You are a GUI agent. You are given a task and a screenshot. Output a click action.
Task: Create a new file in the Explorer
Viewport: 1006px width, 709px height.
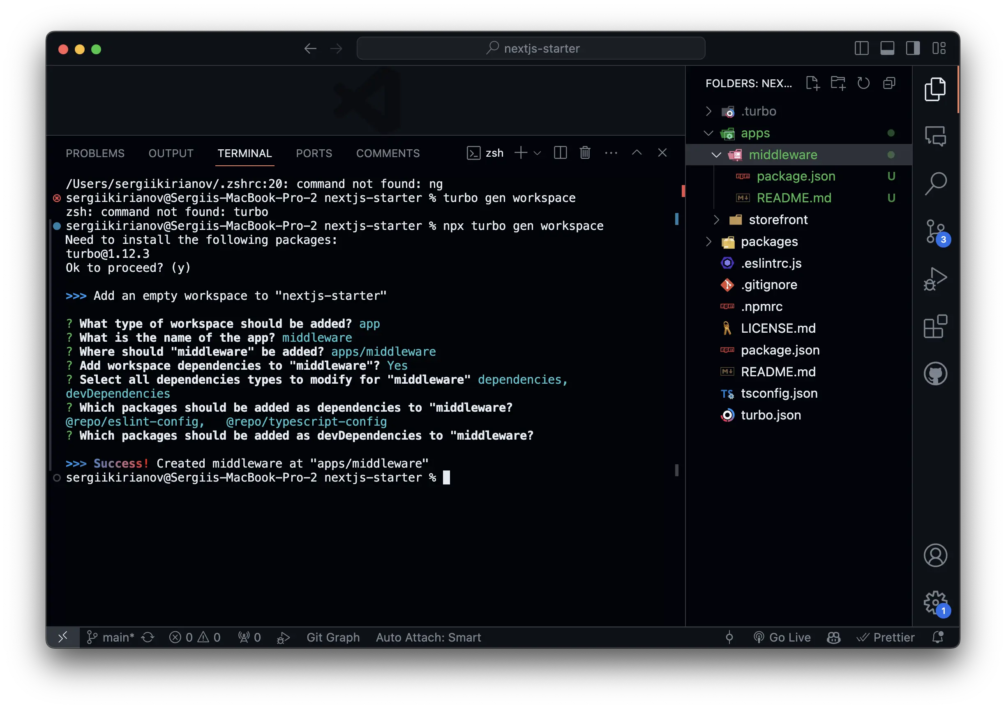[x=813, y=83]
